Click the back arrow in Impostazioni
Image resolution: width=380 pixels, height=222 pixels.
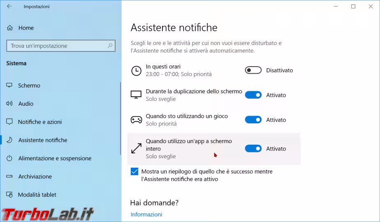coord(9,6)
